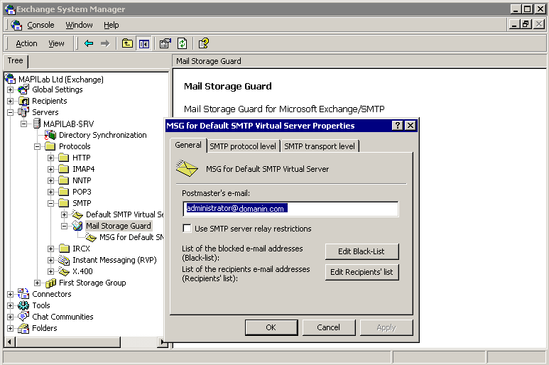Click the Instant Messaging (RVP) icon
This screenshot has height=365, width=549.
(x=64, y=260)
